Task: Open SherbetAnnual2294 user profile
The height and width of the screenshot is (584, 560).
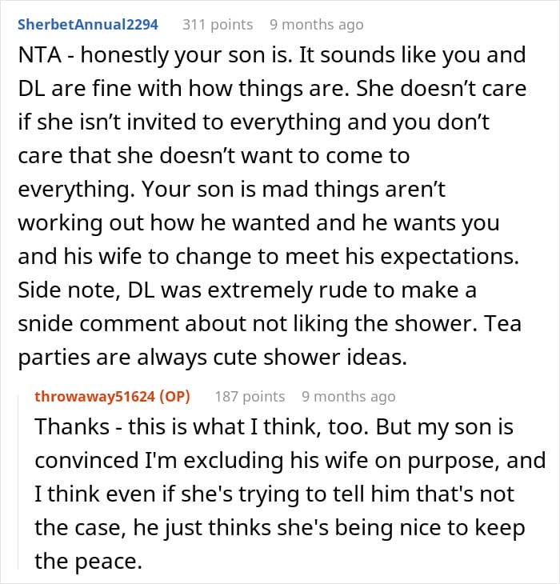Action: pos(88,25)
